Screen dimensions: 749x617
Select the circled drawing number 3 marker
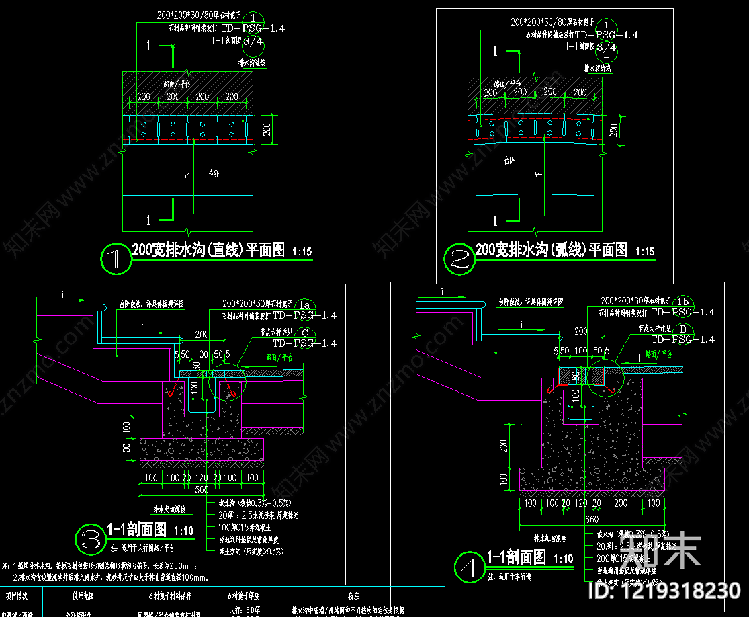point(91,540)
